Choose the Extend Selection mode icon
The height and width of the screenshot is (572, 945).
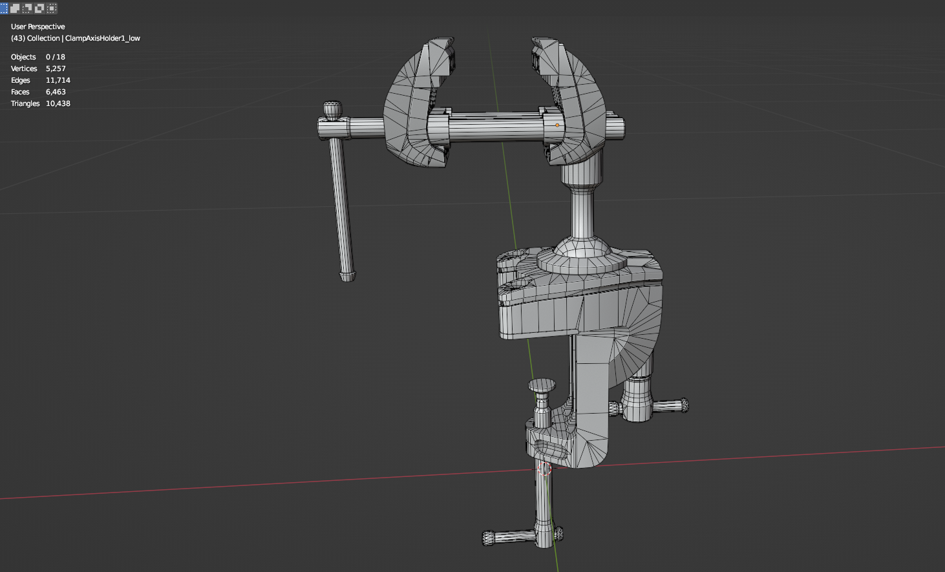click(16, 8)
